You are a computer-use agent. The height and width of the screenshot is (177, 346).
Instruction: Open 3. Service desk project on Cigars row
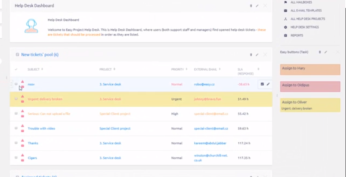110,158
